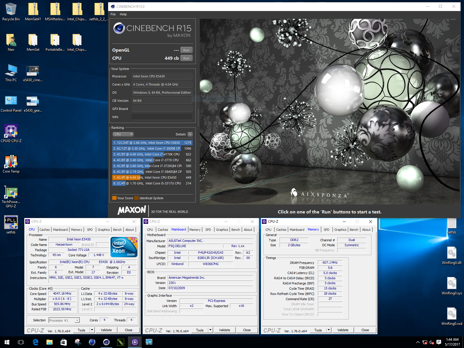Select the WinRing0.dll file icon
This screenshot has width=464, height=348.
click(x=452, y=255)
